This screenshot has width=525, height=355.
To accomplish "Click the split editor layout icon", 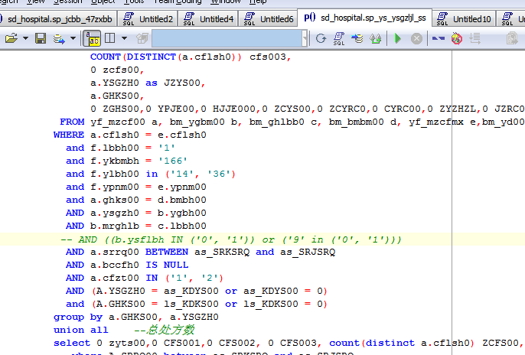I will click(110, 38).
